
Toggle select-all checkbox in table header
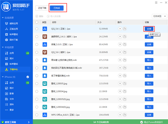click(37, 22)
